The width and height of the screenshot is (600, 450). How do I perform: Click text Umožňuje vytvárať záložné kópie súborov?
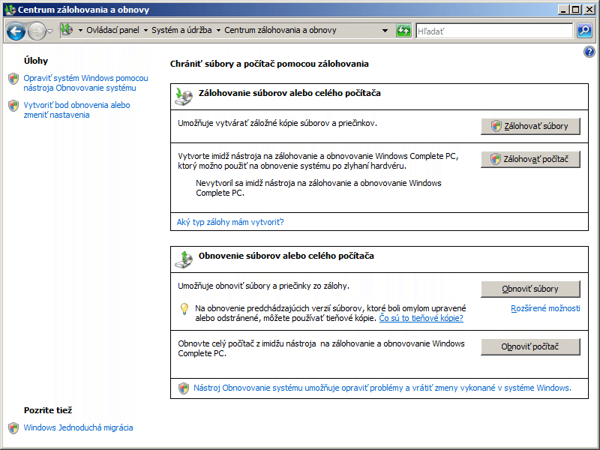[x=277, y=123]
